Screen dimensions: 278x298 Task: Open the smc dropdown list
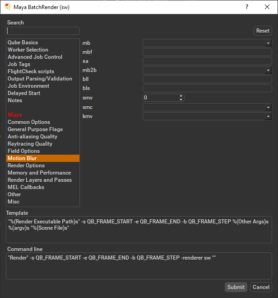click(268, 107)
